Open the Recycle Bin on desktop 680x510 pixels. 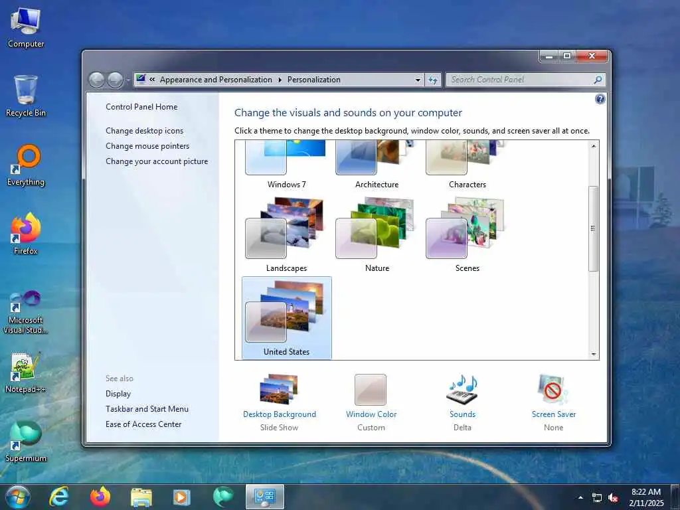26,96
